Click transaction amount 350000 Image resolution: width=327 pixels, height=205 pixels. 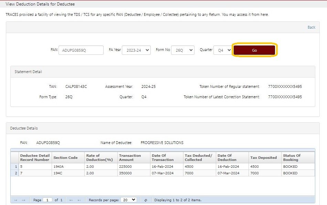pos(134,173)
